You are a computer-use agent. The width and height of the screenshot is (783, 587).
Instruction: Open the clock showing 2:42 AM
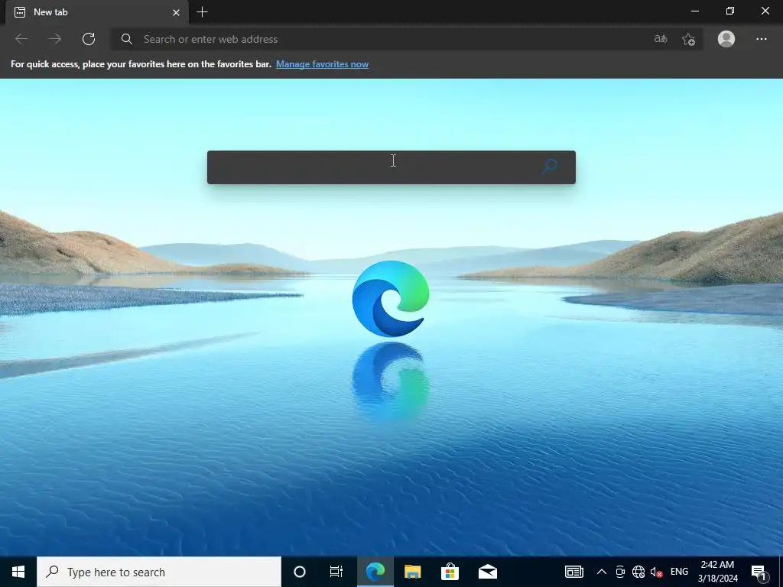pos(717,572)
